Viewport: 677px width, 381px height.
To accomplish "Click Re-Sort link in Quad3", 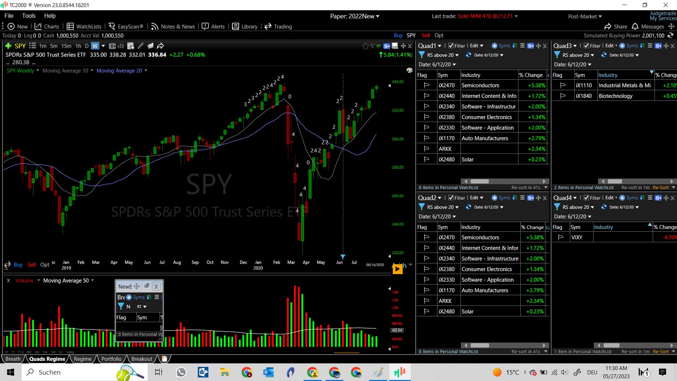I will tap(660, 188).
